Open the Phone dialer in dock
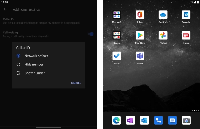200x129 pixels. click(158, 120)
